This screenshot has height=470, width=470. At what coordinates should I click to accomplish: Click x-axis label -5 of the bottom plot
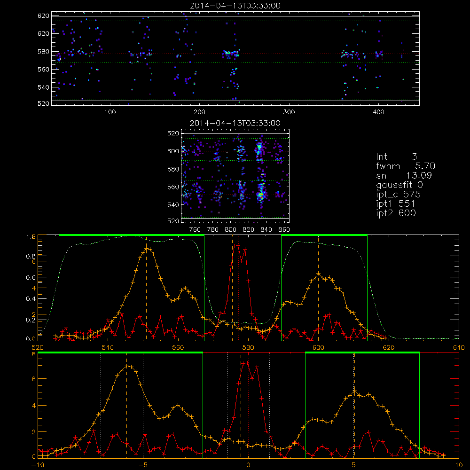tap(143, 465)
